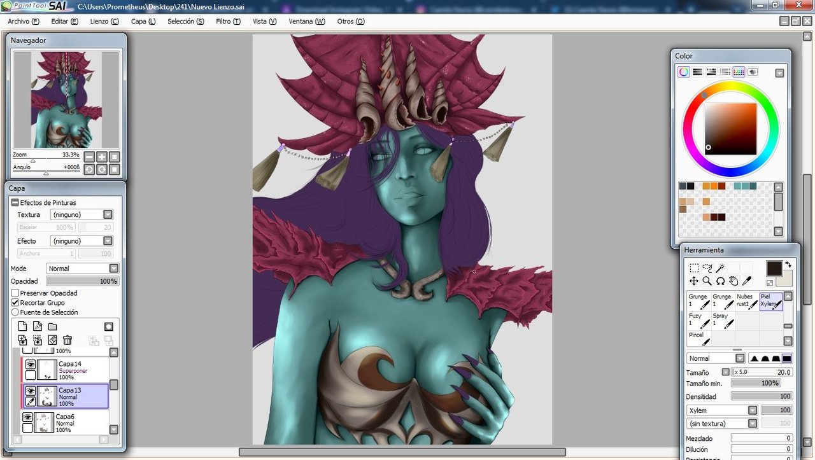Click the transparent color toggle icon
Screen dimensions: 815x460
click(x=770, y=282)
